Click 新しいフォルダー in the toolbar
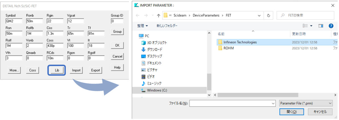The width and height of the screenshot is (339, 120). 167,26
